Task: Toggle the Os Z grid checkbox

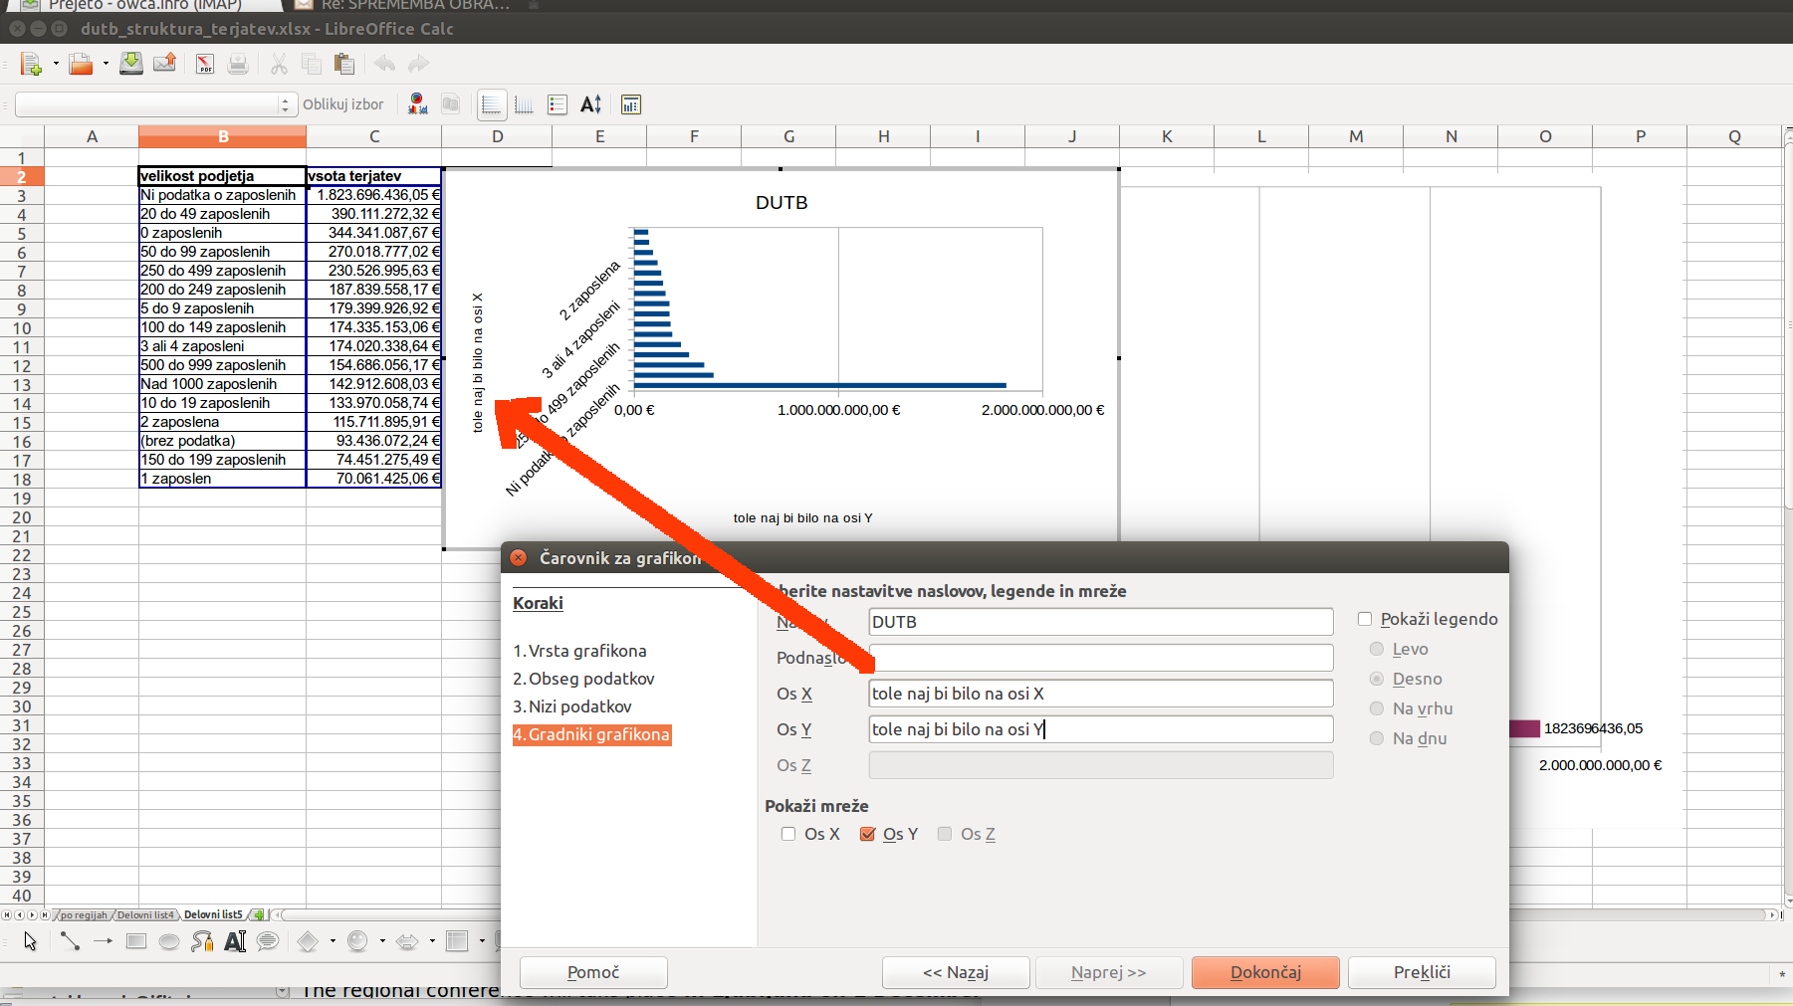Action: coord(945,834)
